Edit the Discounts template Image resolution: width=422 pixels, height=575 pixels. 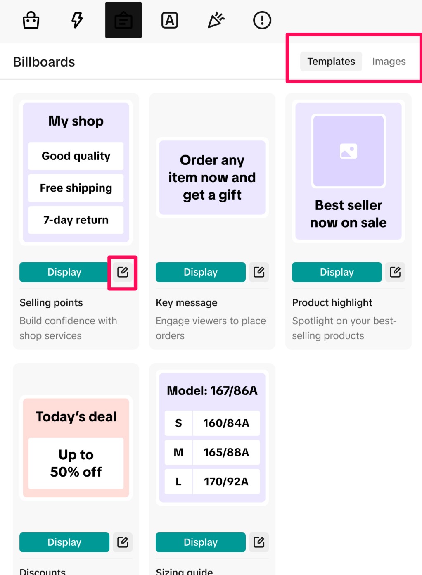(123, 542)
